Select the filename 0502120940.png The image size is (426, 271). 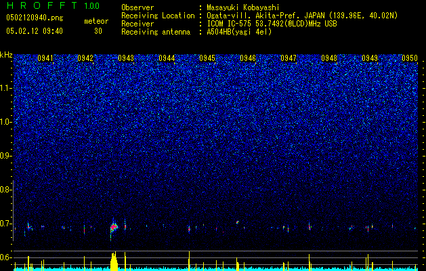click(x=35, y=18)
